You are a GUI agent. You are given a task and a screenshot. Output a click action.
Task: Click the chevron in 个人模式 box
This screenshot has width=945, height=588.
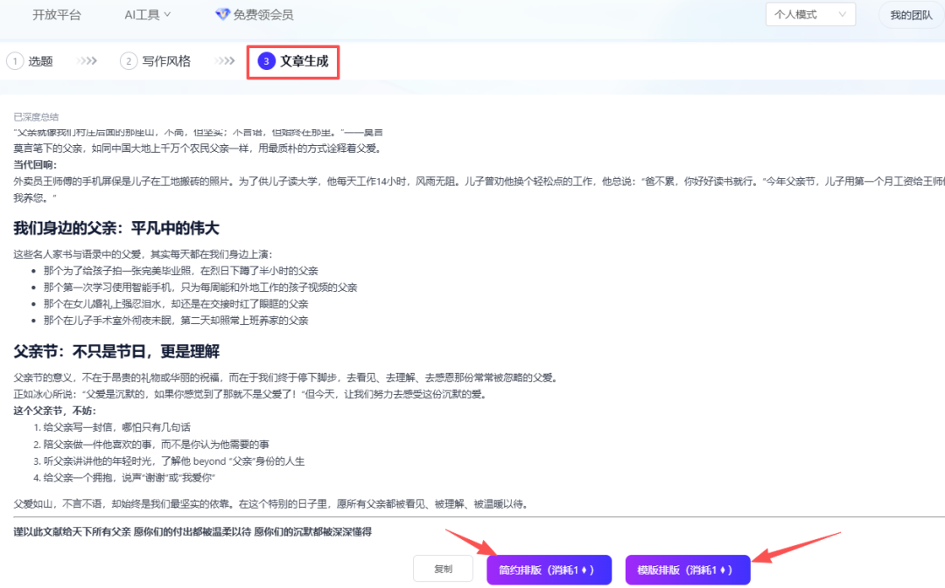pos(842,15)
